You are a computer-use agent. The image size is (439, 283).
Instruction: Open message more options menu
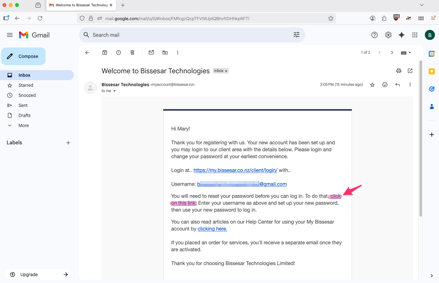point(410,85)
